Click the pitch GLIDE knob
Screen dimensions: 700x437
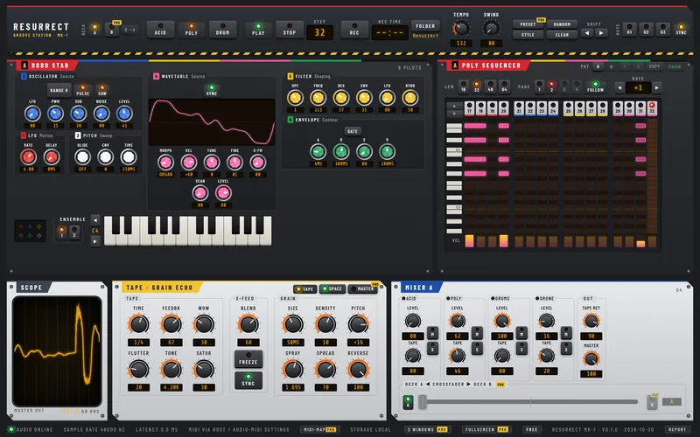[x=82, y=157]
